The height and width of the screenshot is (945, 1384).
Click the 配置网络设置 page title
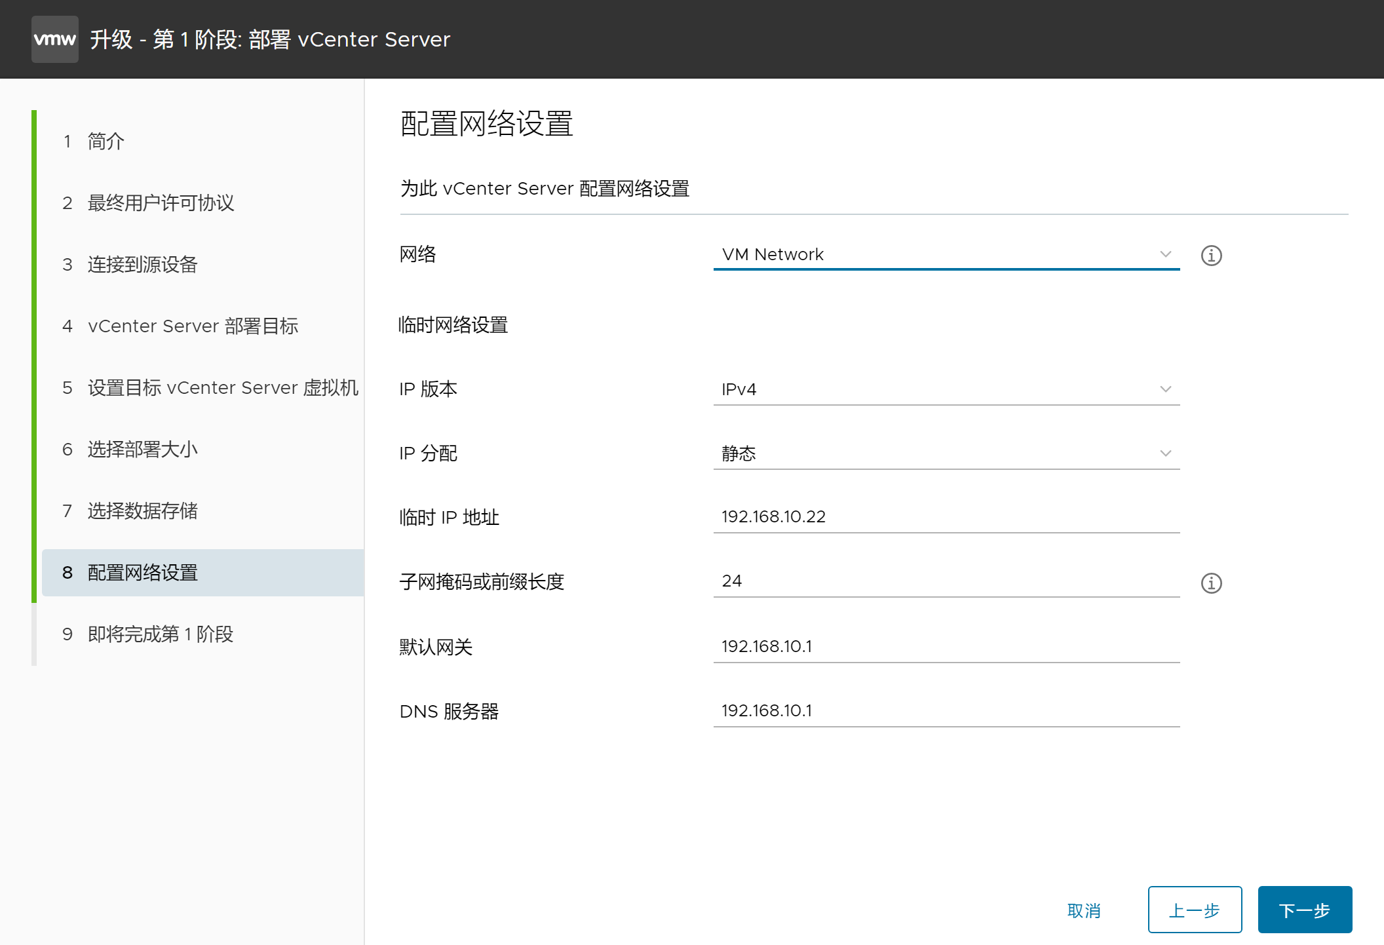click(487, 124)
